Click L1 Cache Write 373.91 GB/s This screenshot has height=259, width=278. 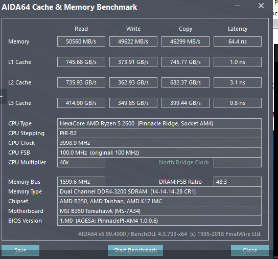133,62
